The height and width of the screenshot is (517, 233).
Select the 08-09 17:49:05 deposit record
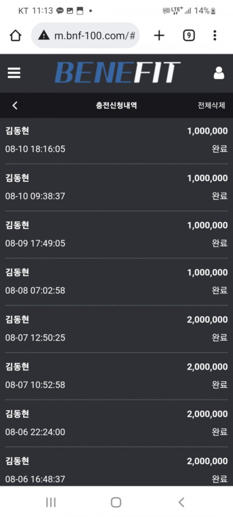pyautogui.click(x=116, y=234)
